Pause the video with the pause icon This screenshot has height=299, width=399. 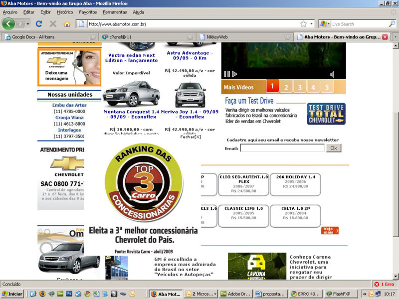(x=226, y=74)
